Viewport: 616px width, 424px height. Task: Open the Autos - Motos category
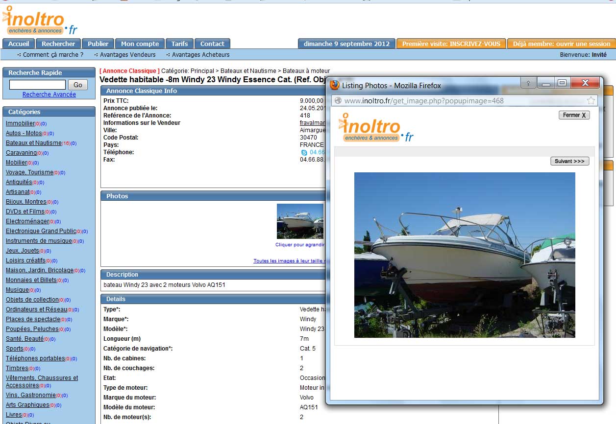tap(24, 133)
